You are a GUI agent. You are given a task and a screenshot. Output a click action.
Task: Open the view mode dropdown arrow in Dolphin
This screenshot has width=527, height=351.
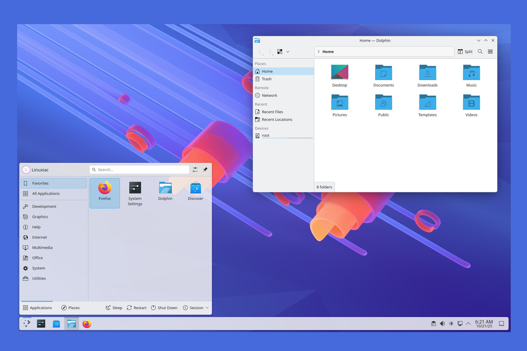(x=288, y=52)
